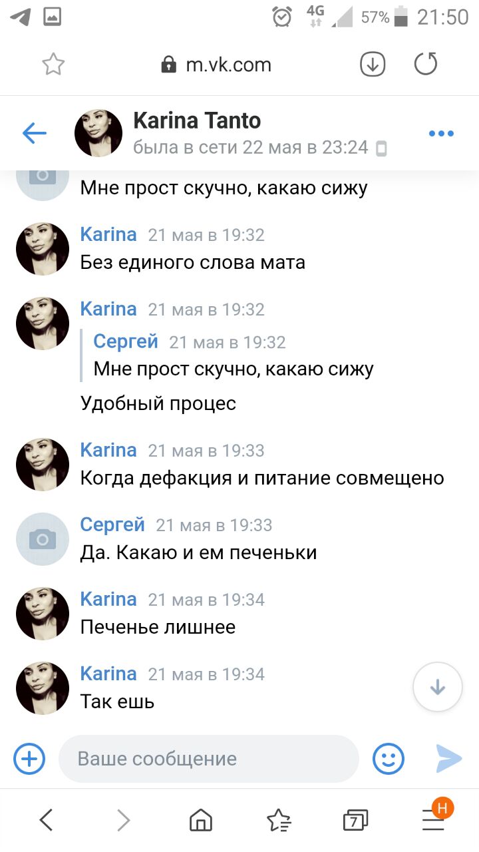Reload the page with refresh icon
Screen dimensions: 479x852
point(426,64)
